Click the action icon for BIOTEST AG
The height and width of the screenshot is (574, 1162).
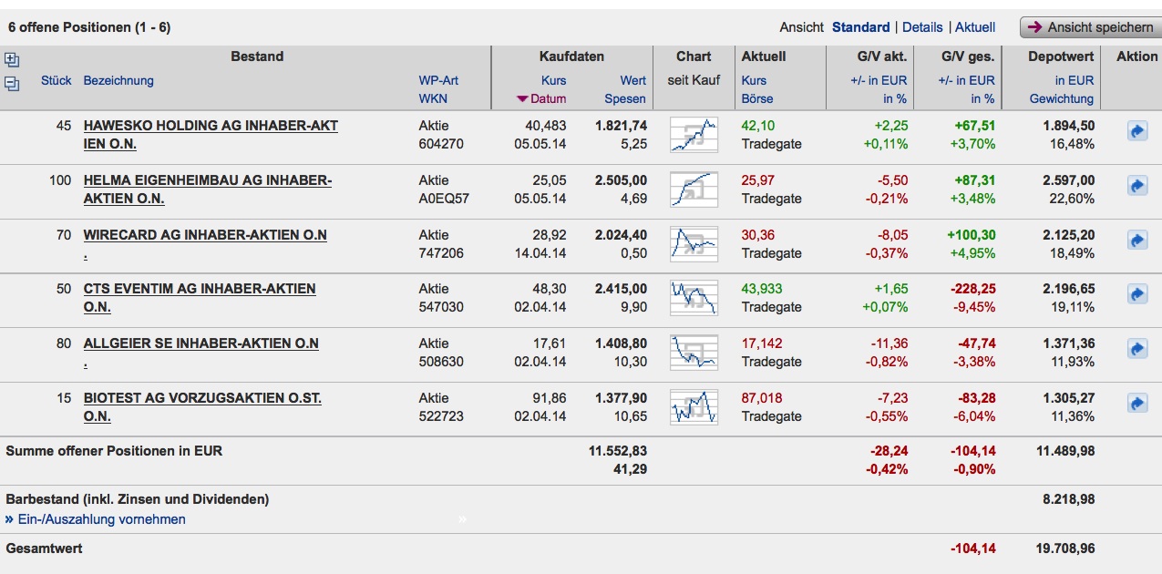pyautogui.click(x=1136, y=403)
